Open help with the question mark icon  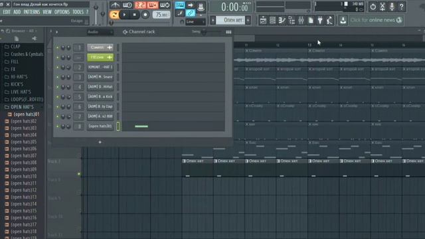point(401,7)
